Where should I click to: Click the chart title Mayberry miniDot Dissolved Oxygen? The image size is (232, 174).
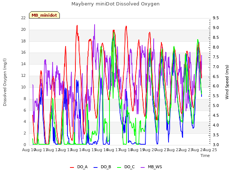115,4
